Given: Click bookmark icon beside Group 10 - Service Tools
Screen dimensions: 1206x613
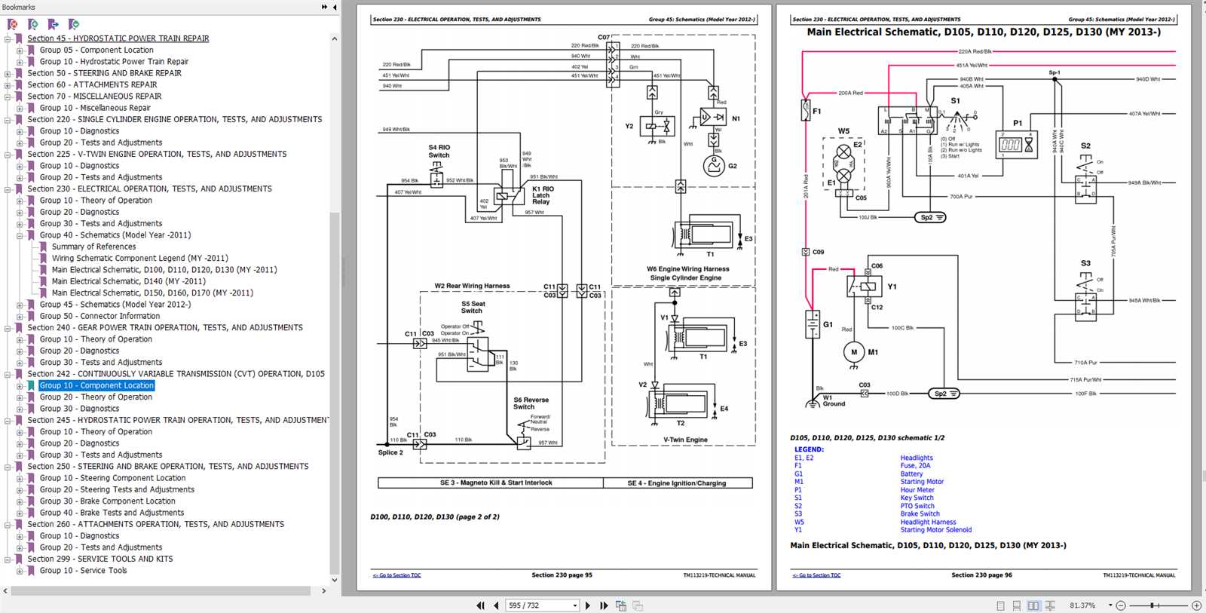Looking at the screenshot, I should pos(31,571).
